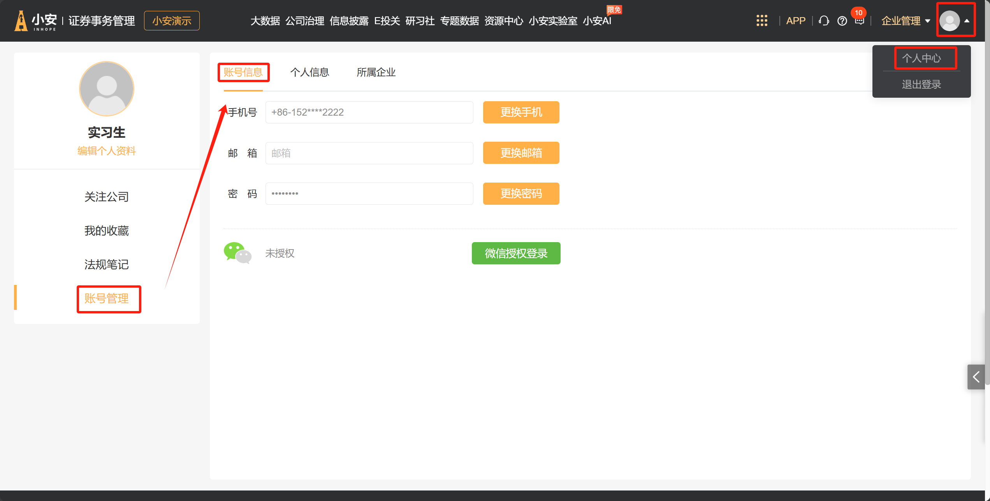Click the 更换手机 button
The height and width of the screenshot is (501, 990).
click(x=521, y=112)
